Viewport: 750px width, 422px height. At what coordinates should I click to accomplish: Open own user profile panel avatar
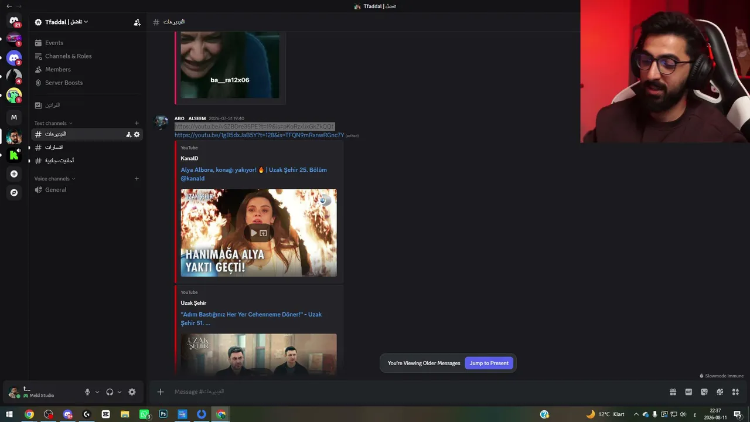[14, 392]
